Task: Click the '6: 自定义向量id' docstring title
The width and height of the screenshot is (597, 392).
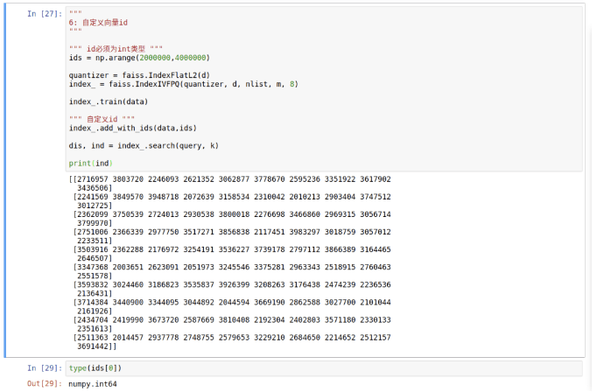Action: (x=98, y=23)
